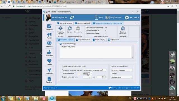Open the Парсер megaphone sidebar section
The height and width of the screenshot is (101, 179).
pos(49,36)
